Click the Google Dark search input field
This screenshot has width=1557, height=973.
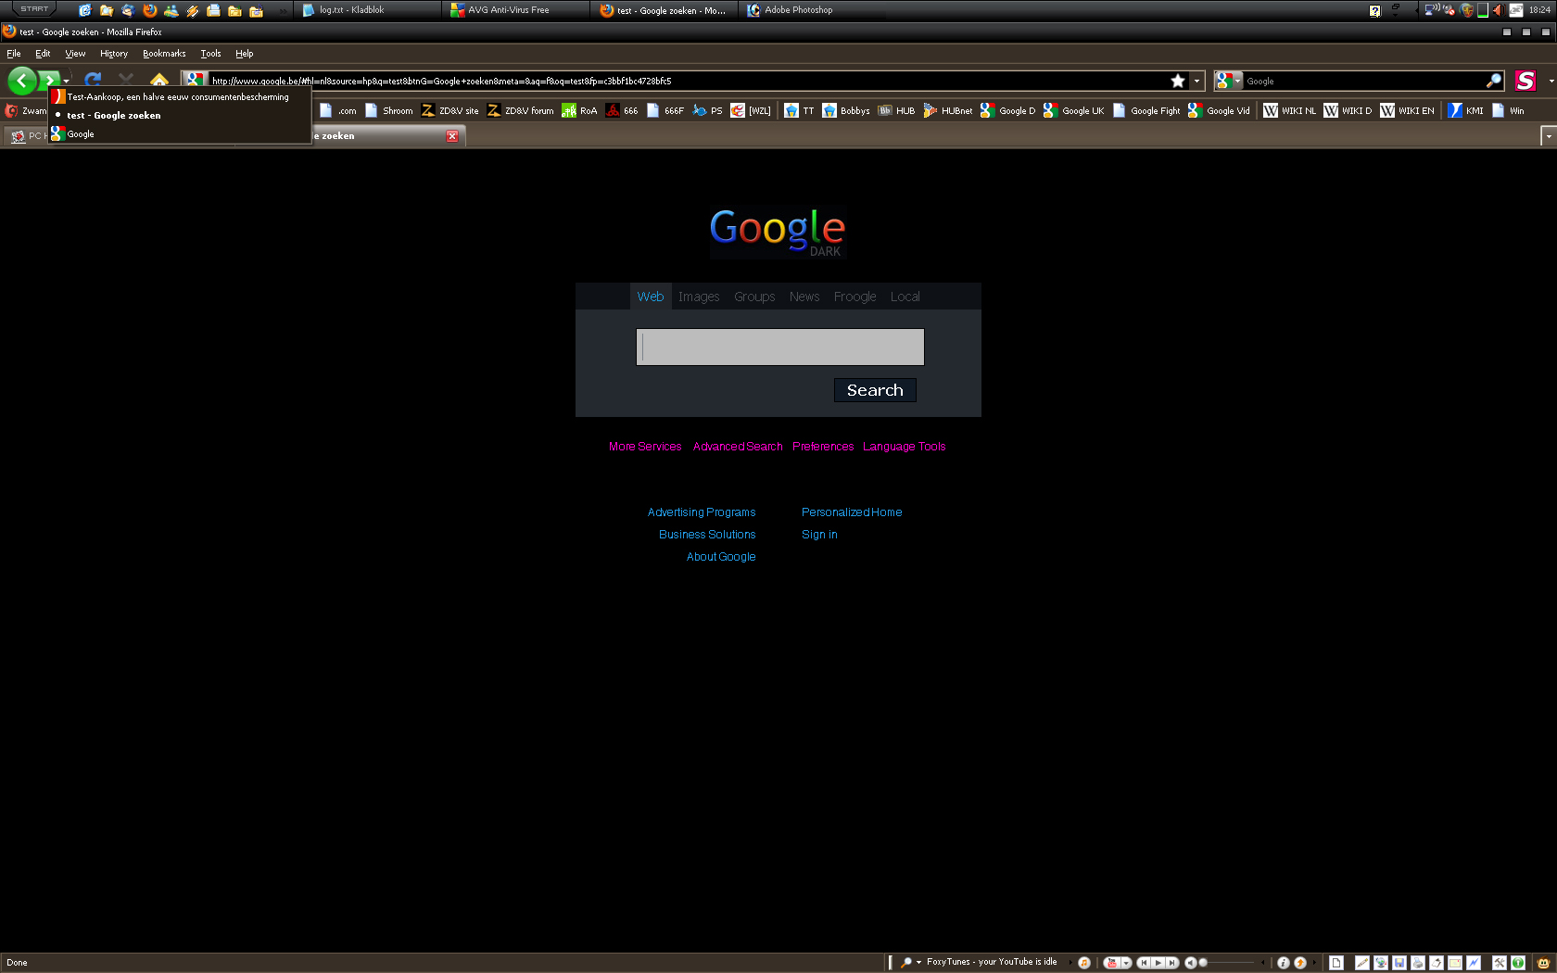click(780, 347)
